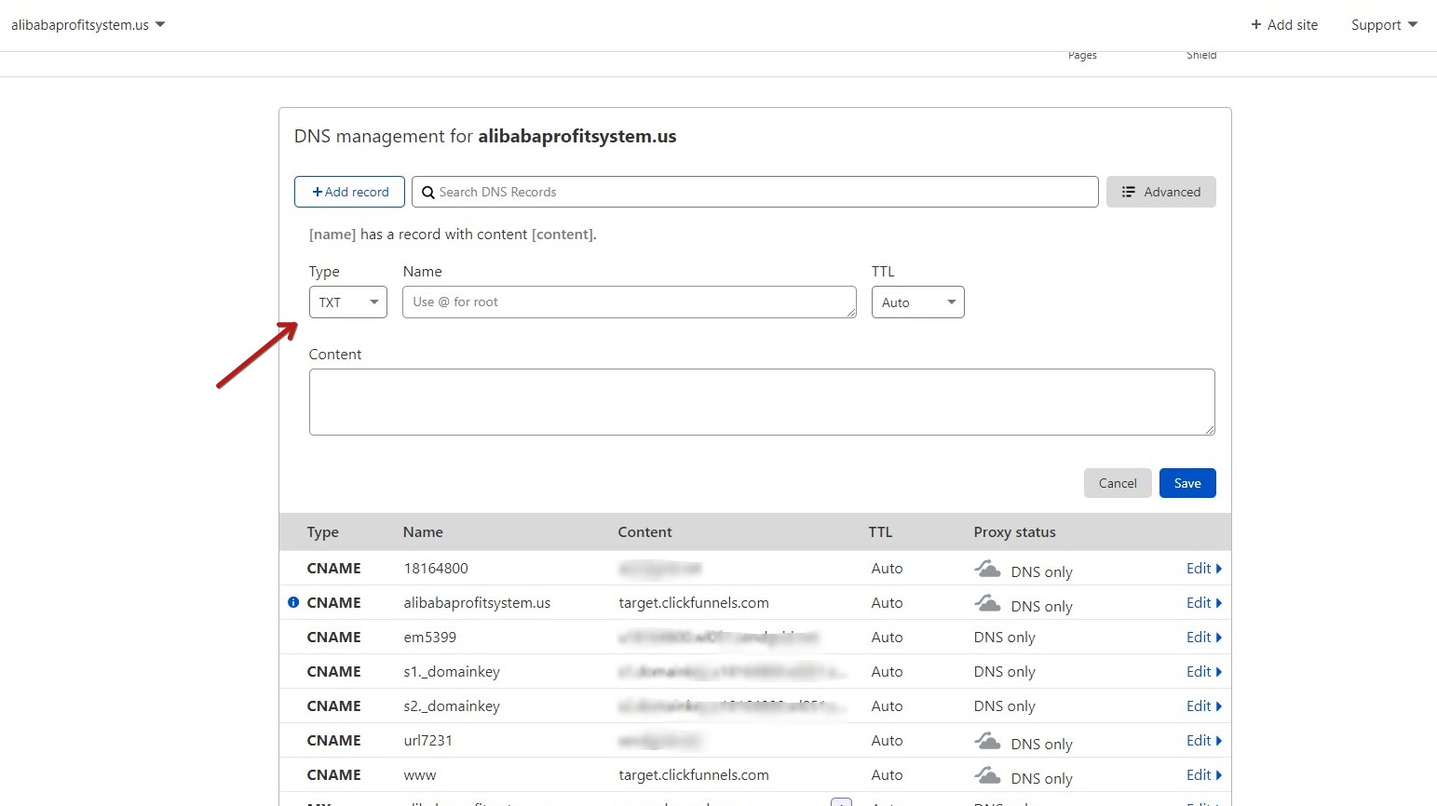The image size is (1437, 806).
Task: Edit the www CNAME record
Action: tap(1203, 775)
